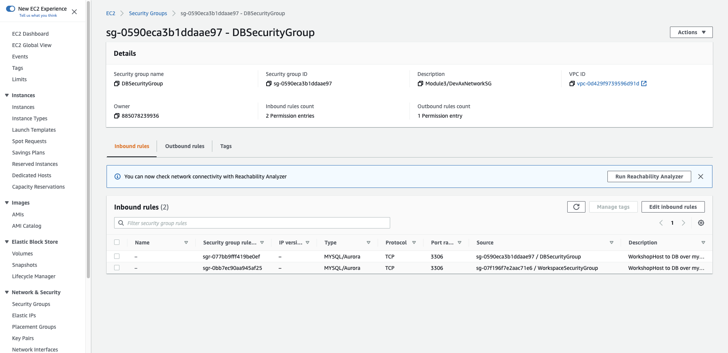The height and width of the screenshot is (353, 728).
Task: Click source WorkspaceSecurityGroup cell
Action: [x=537, y=268]
